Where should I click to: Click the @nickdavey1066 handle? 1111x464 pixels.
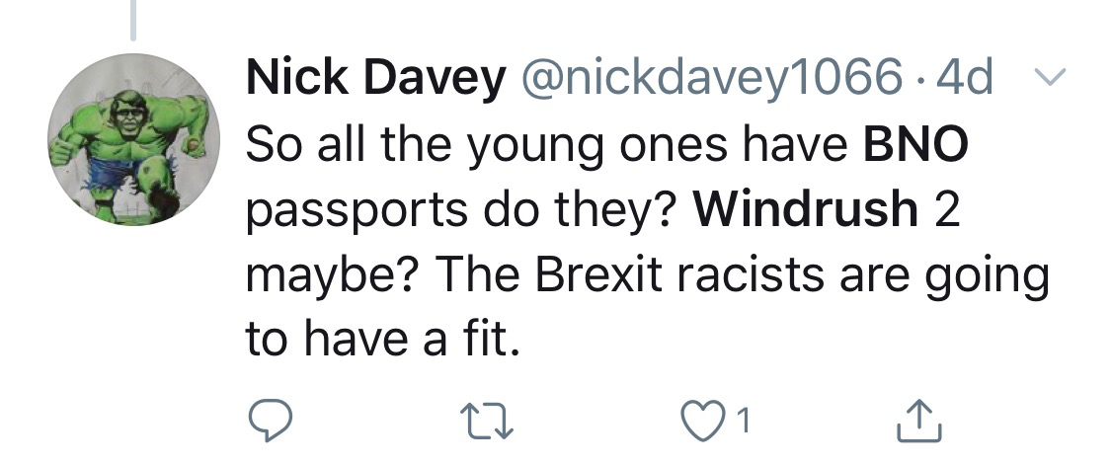tap(709, 80)
